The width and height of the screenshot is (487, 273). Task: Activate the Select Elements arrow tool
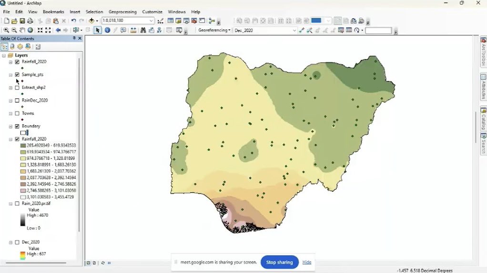click(x=98, y=30)
